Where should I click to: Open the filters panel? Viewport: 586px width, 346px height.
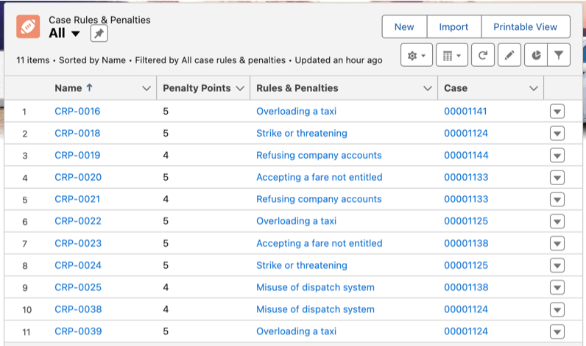click(x=559, y=55)
